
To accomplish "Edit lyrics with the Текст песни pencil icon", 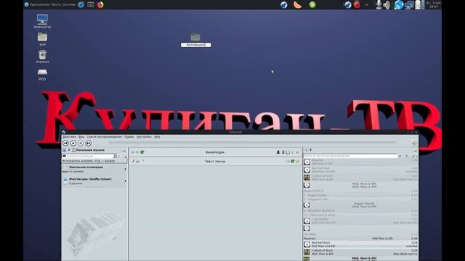I will 133,161.
